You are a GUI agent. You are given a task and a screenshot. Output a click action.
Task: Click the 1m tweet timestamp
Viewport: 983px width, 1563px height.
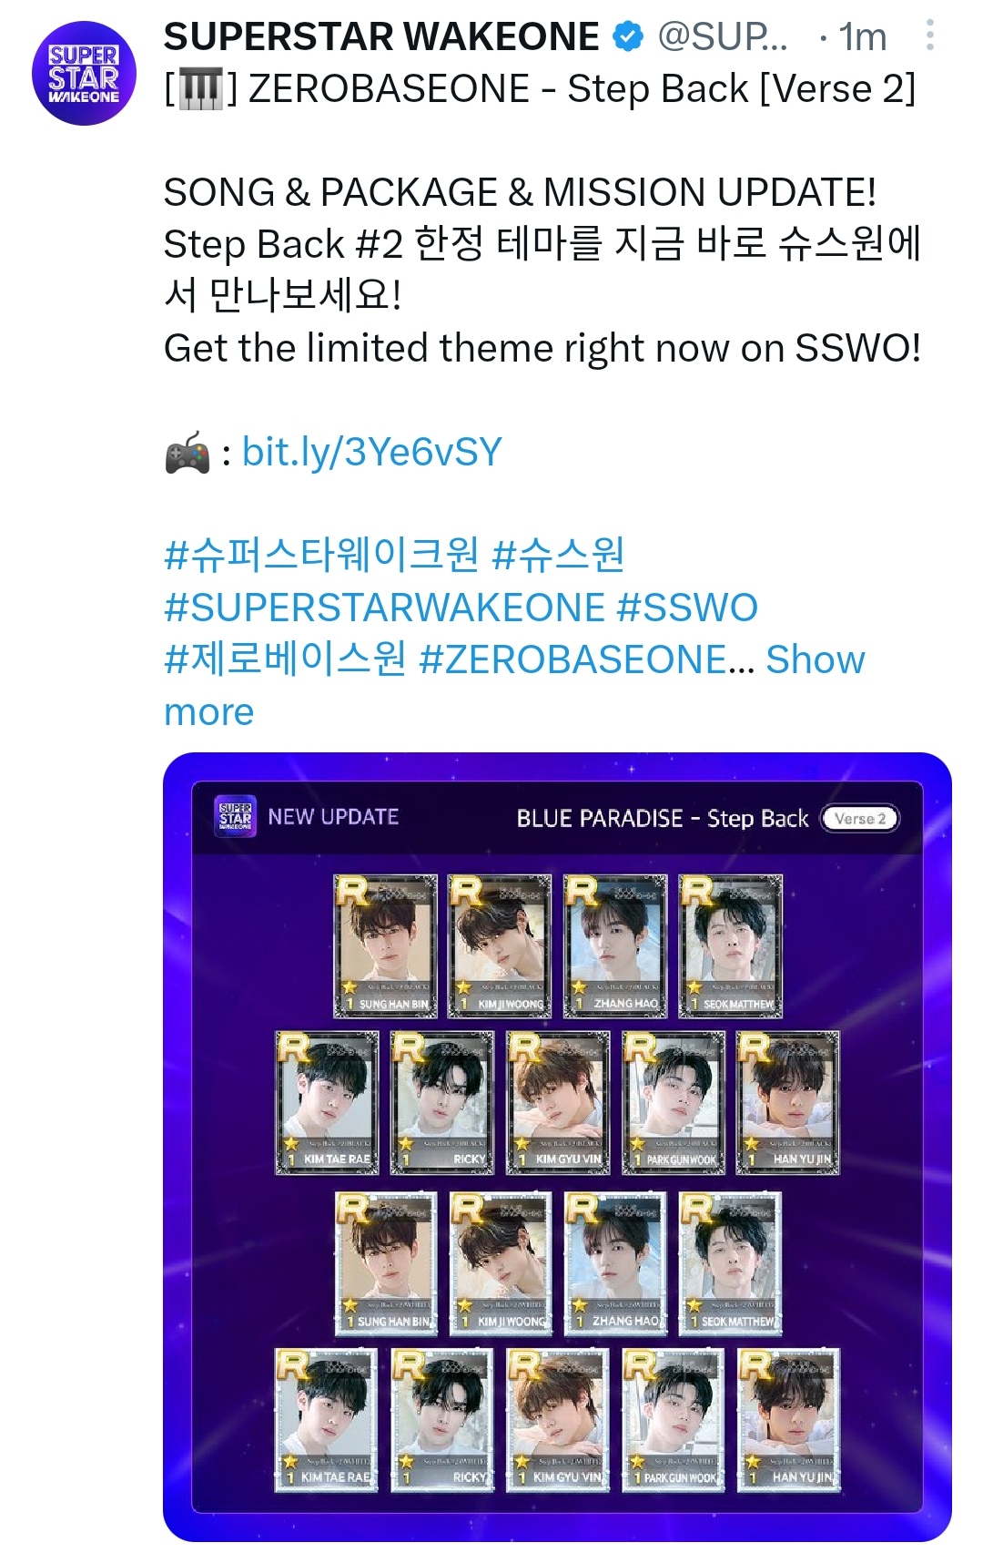pyautogui.click(x=862, y=37)
